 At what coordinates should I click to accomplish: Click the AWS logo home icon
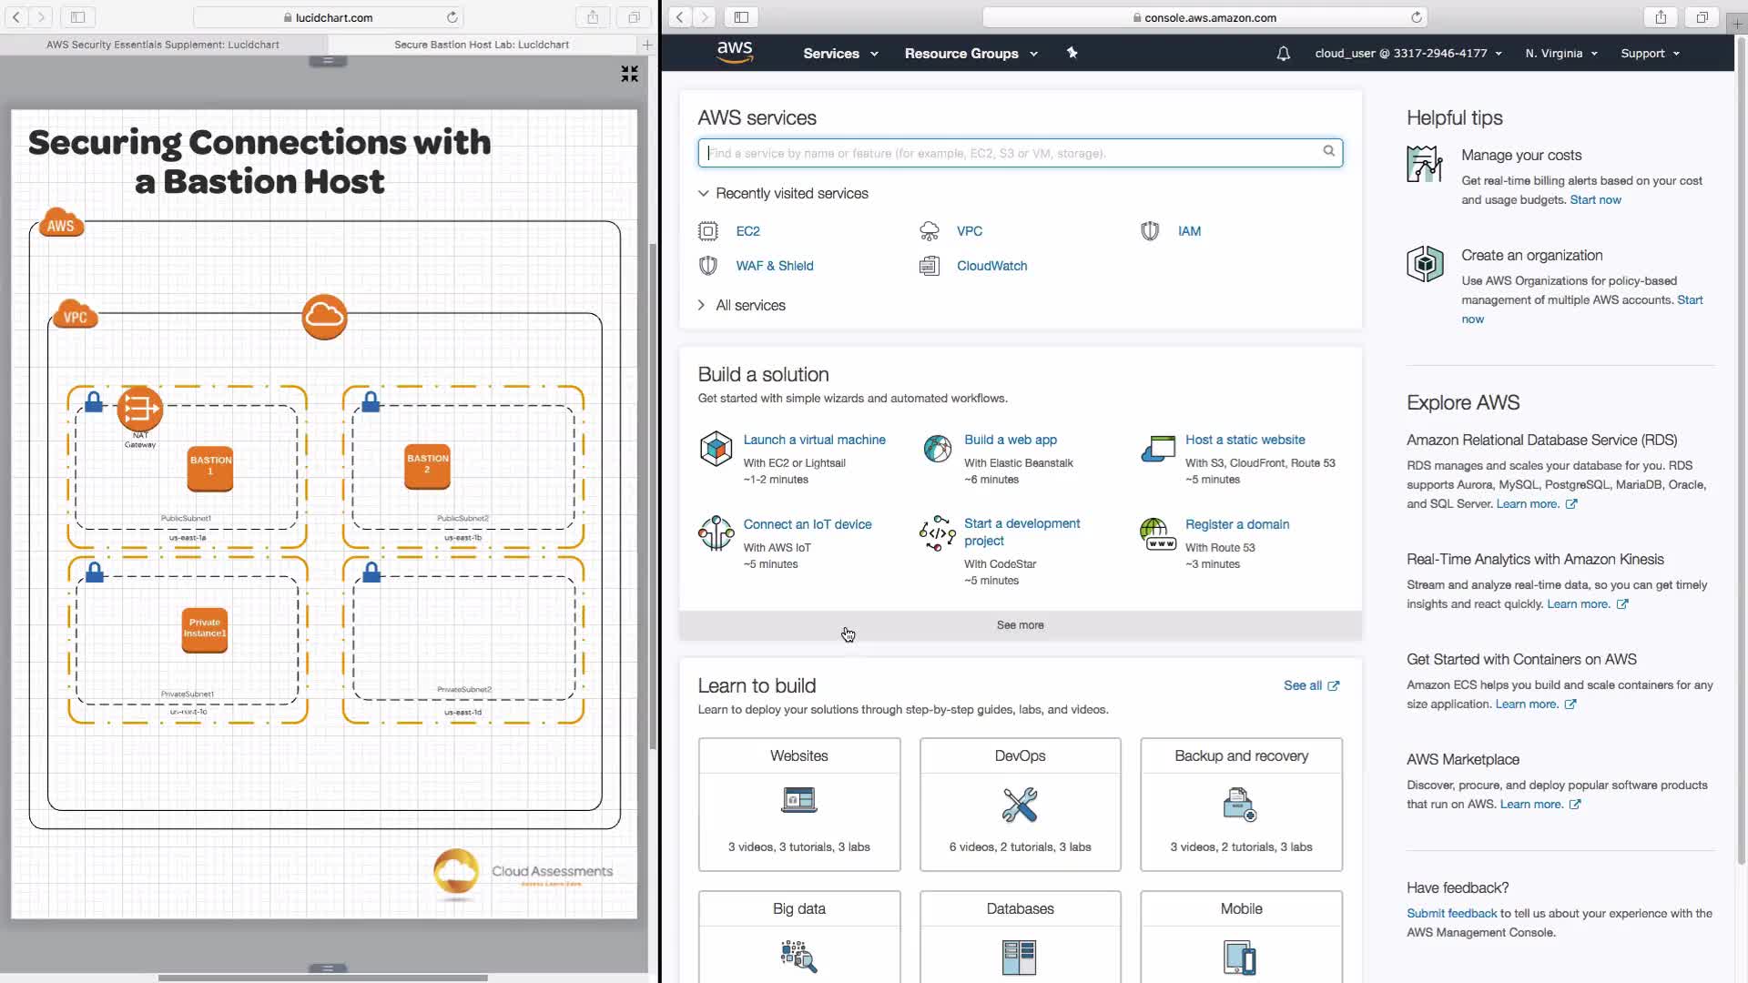pyautogui.click(x=734, y=53)
